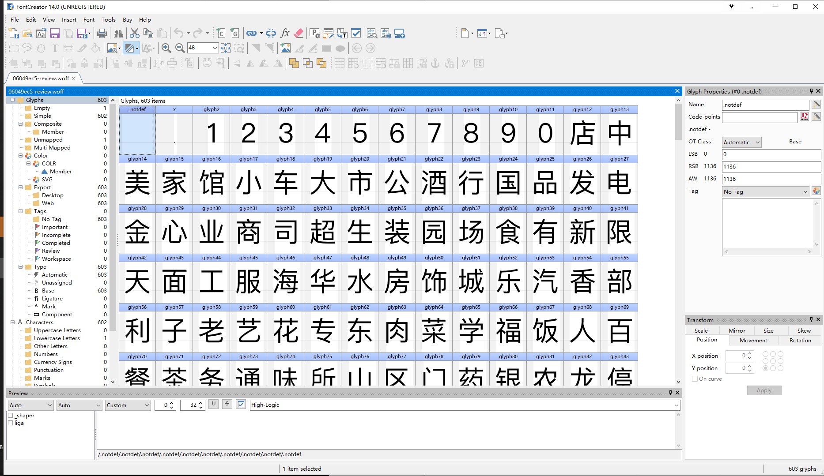Click the font properties gear icon
The image size is (824, 476).
315,34
